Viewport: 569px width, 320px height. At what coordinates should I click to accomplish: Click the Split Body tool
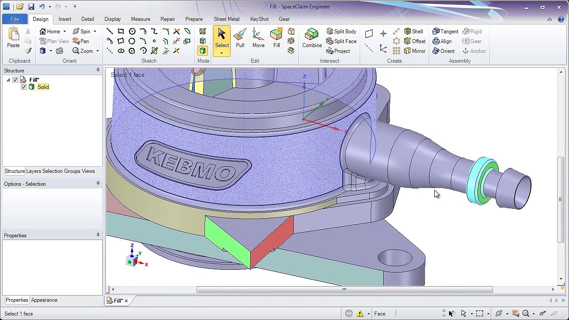point(341,32)
